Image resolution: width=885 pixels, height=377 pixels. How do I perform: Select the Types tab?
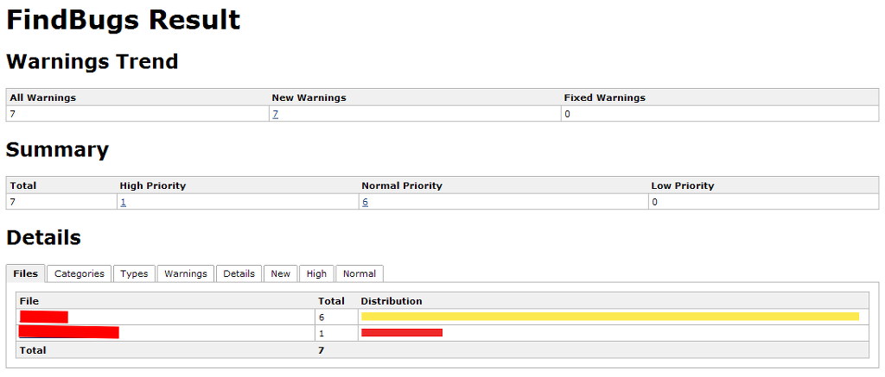[134, 273]
